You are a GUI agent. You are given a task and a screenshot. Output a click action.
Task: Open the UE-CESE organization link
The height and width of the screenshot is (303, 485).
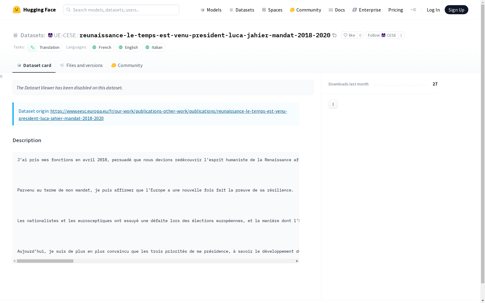pyautogui.click(x=65, y=35)
